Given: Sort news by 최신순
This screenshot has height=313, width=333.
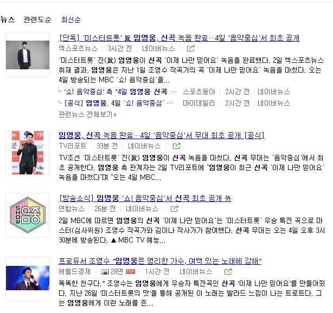Looking at the screenshot, I should [71, 19].
